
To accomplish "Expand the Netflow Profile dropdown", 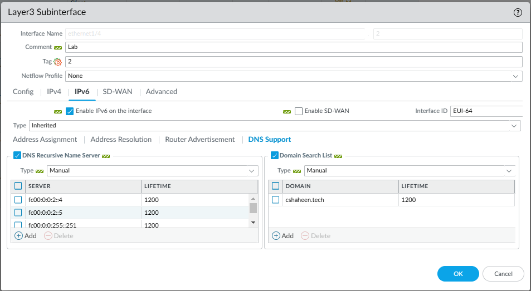I will click(294, 76).
